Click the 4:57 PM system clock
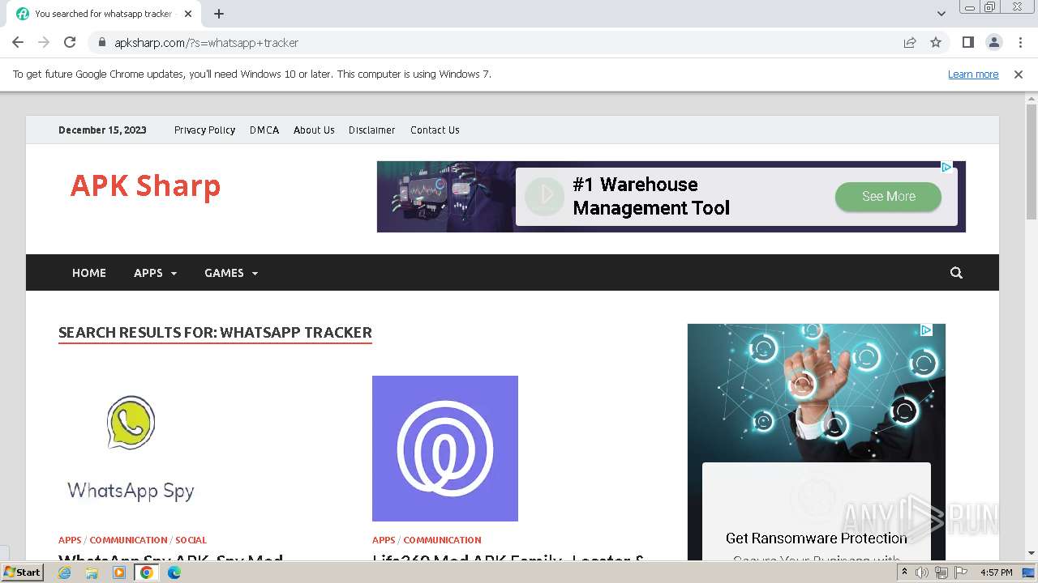The height and width of the screenshot is (583, 1038). [997, 572]
